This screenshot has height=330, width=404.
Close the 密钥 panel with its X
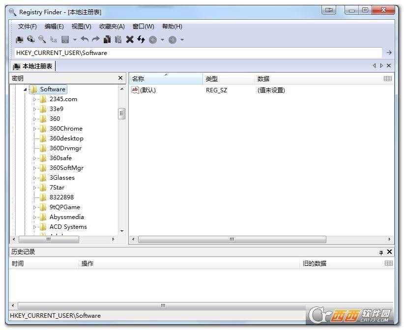coord(120,78)
